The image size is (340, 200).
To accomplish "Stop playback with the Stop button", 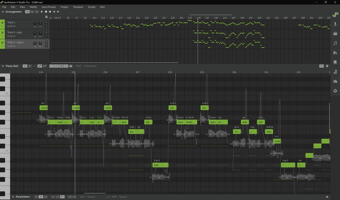I will click(x=46, y=12).
